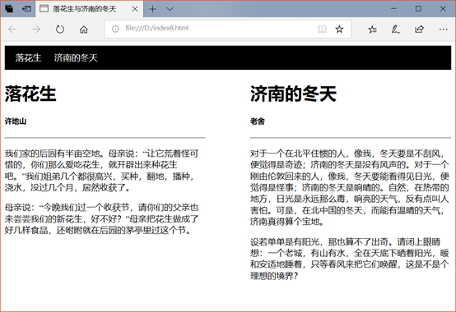
Task: Click 落花生 navigation link
Action: coord(28,57)
